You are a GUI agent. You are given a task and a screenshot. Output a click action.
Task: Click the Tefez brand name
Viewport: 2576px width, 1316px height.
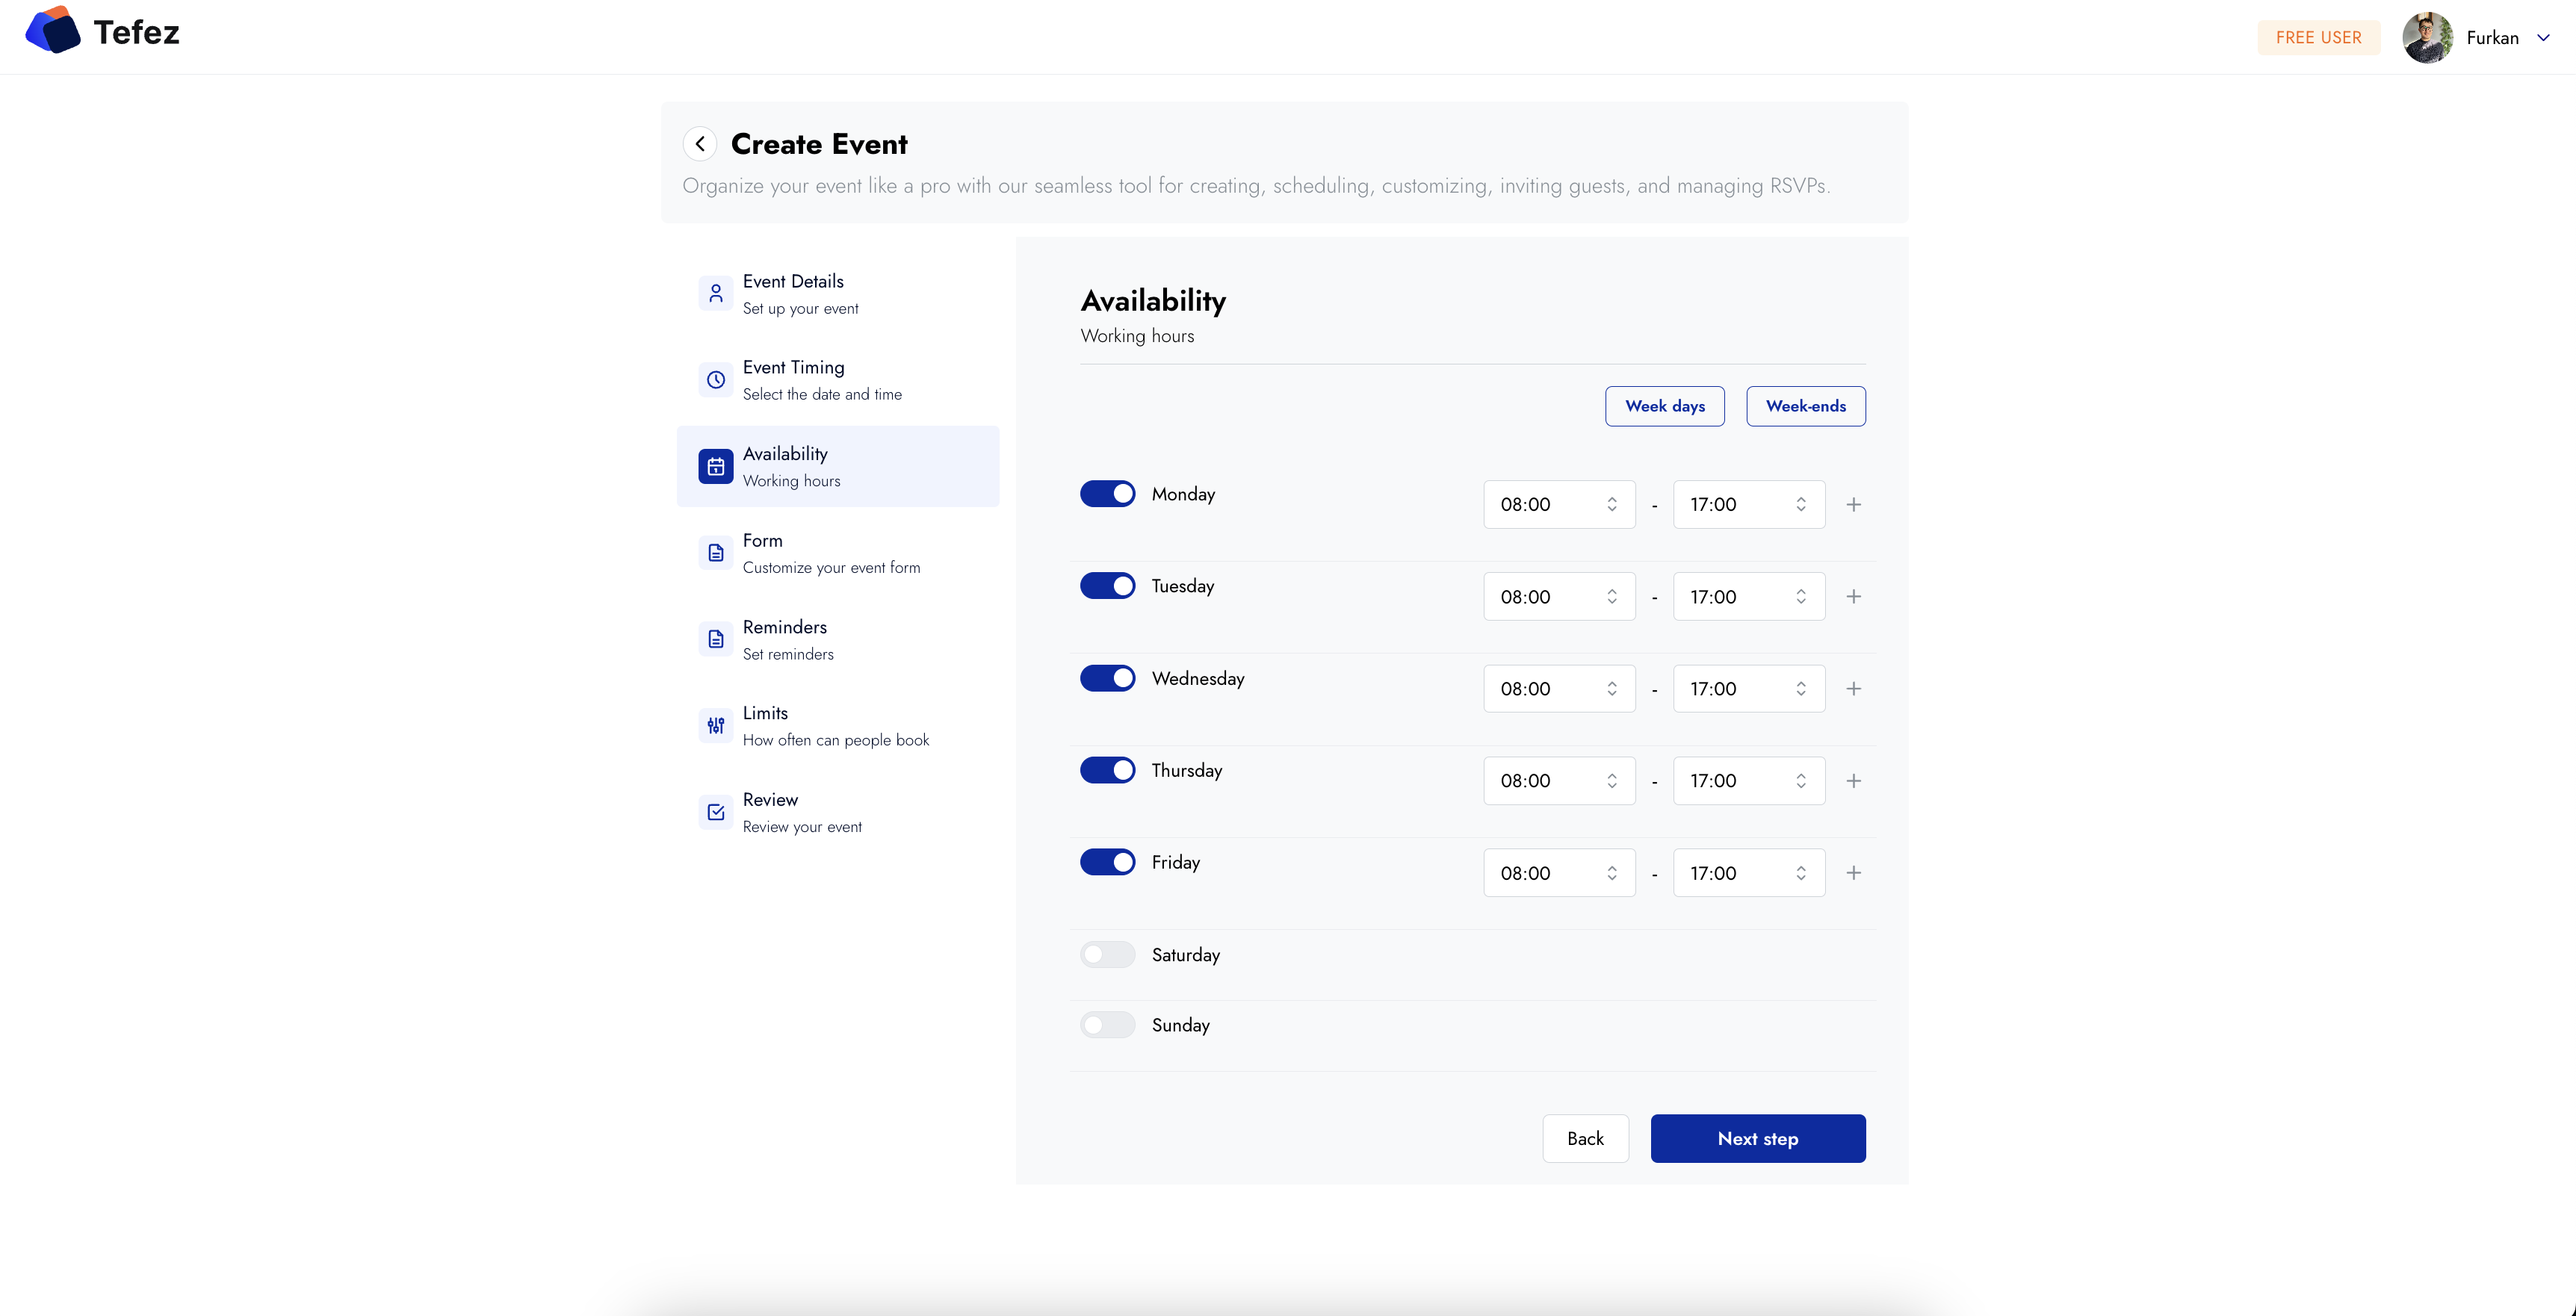(x=137, y=32)
